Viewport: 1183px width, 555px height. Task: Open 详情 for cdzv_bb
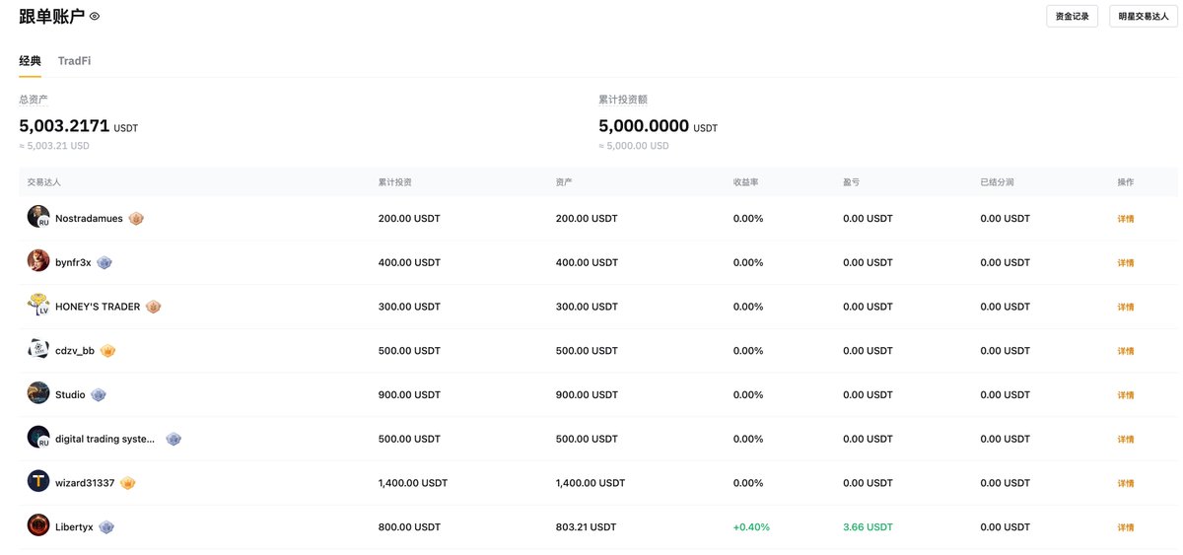point(1125,351)
